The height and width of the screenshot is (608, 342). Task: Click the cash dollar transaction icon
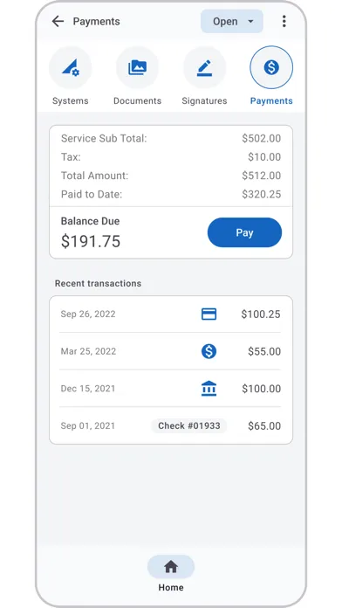pyautogui.click(x=209, y=351)
